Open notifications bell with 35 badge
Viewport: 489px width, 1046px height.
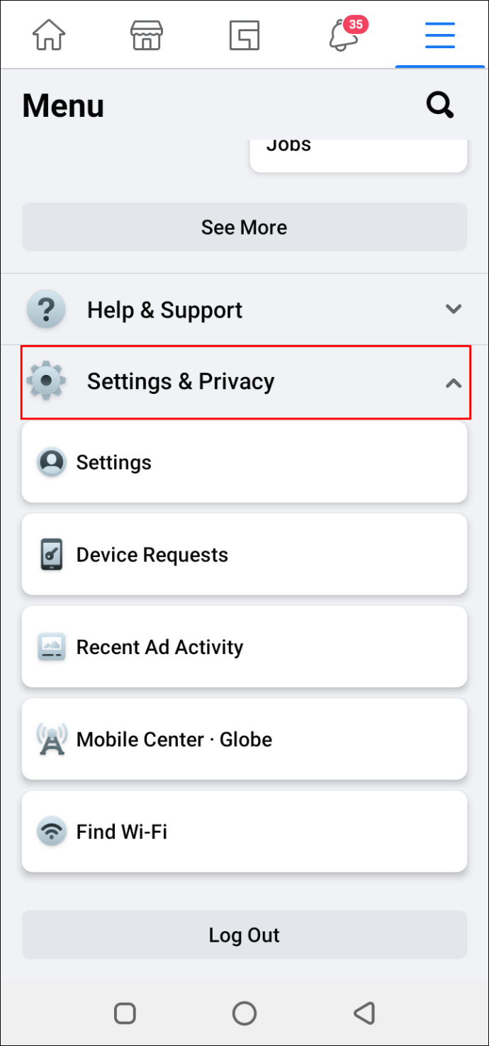(x=346, y=33)
